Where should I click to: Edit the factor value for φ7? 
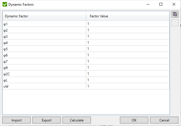click(x=128, y=61)
